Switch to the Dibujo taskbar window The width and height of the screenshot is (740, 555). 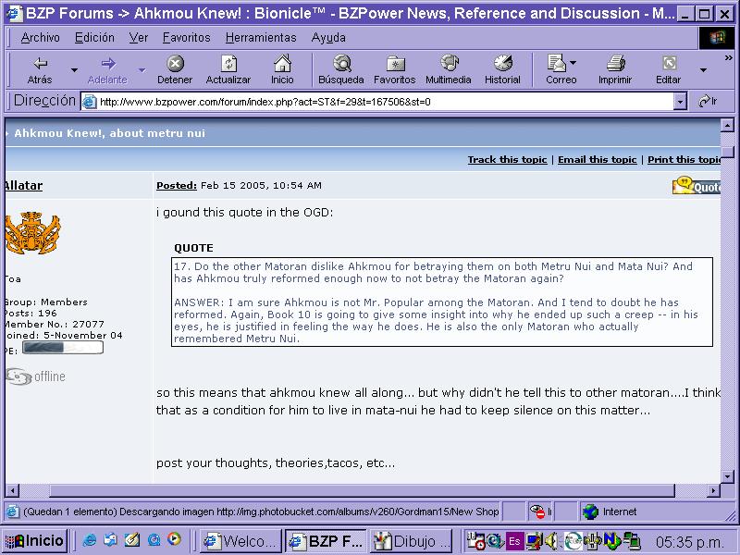tap(413, 540)
